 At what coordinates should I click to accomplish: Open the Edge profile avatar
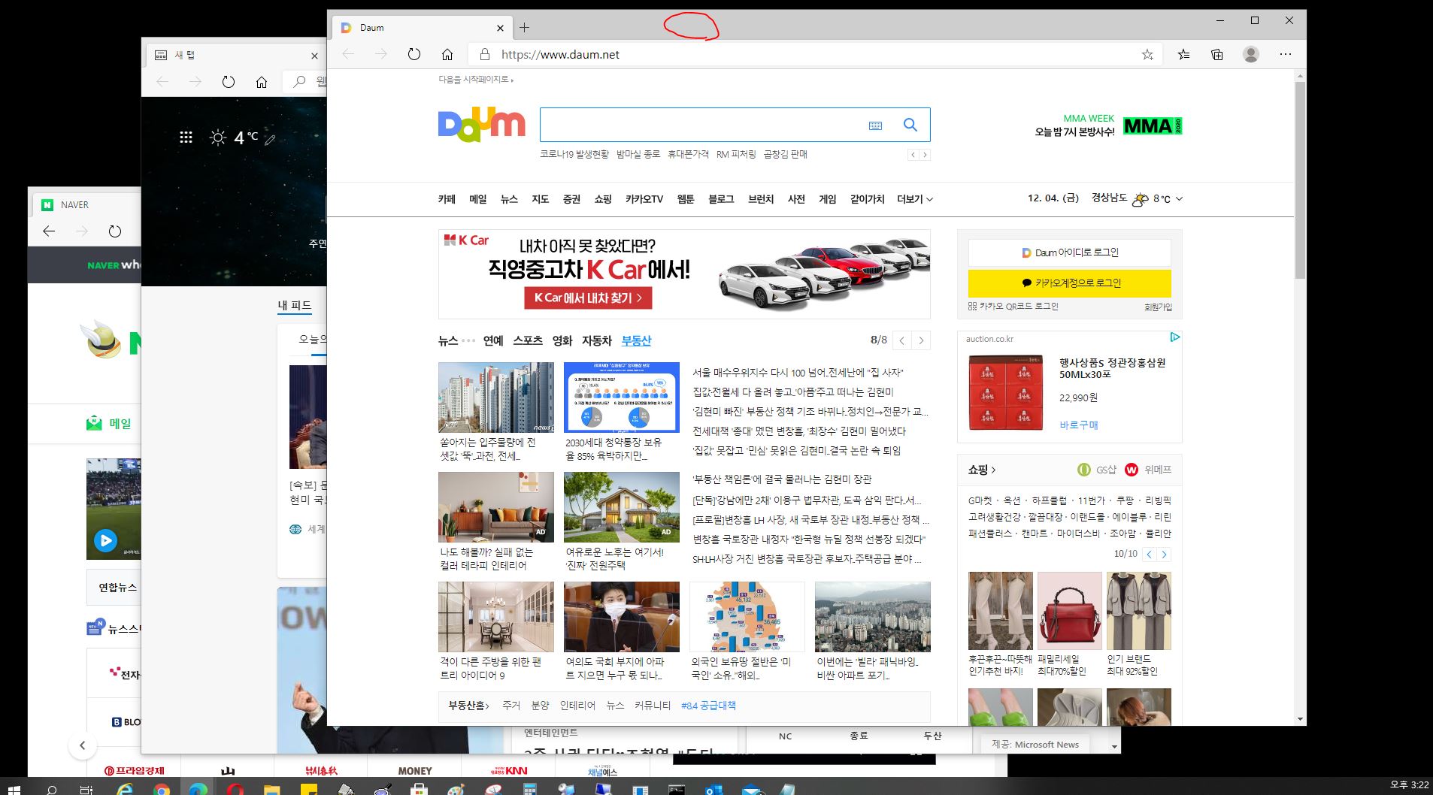(x=1251, y=54)
